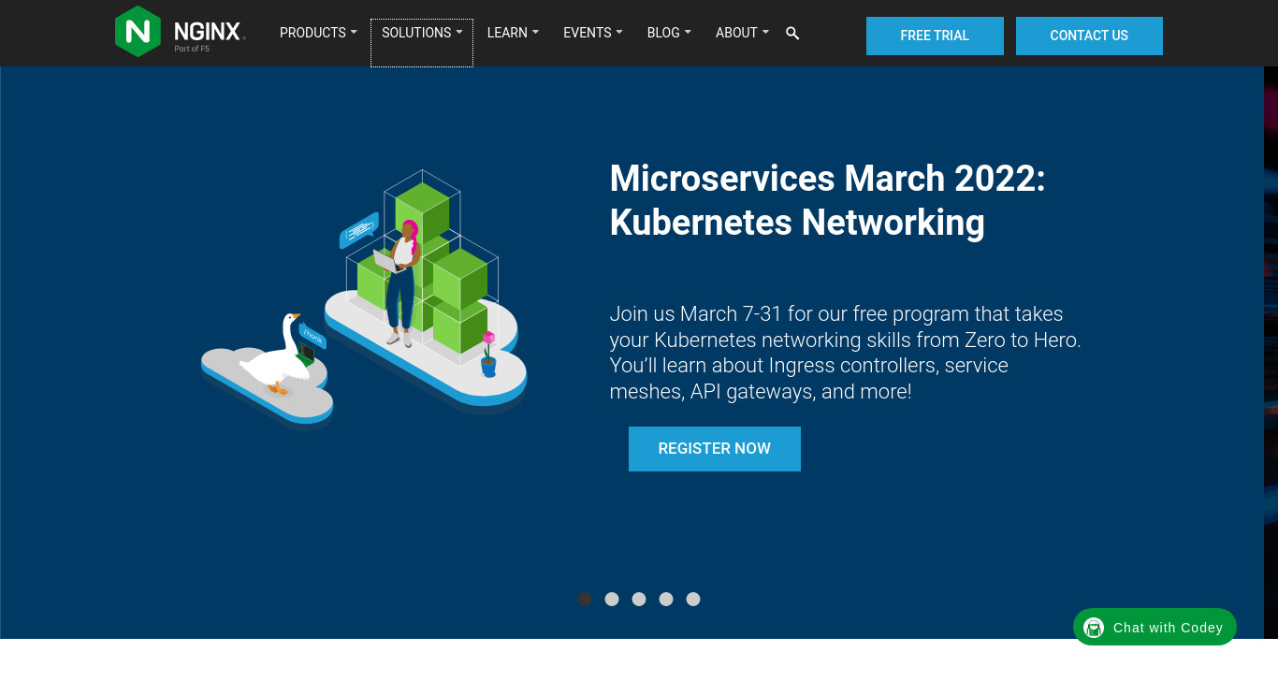Jump to the fifth carousel slide dot
Image resolution: width=1278 pixels, height=681 pixels.
click(693, 600)
